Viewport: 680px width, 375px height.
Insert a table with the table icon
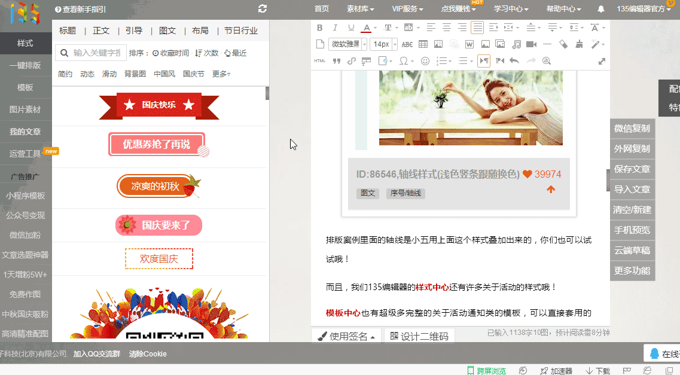point(423,44)
